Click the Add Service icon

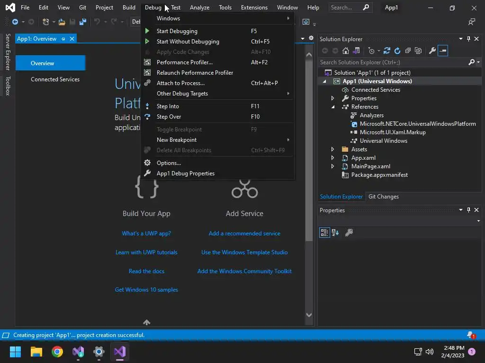(x=244, y=189)
